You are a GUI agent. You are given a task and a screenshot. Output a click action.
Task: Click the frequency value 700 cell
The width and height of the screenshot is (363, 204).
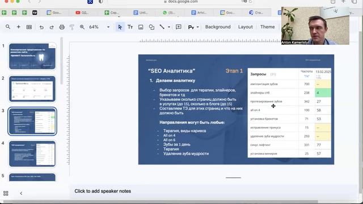pos(306,84)
